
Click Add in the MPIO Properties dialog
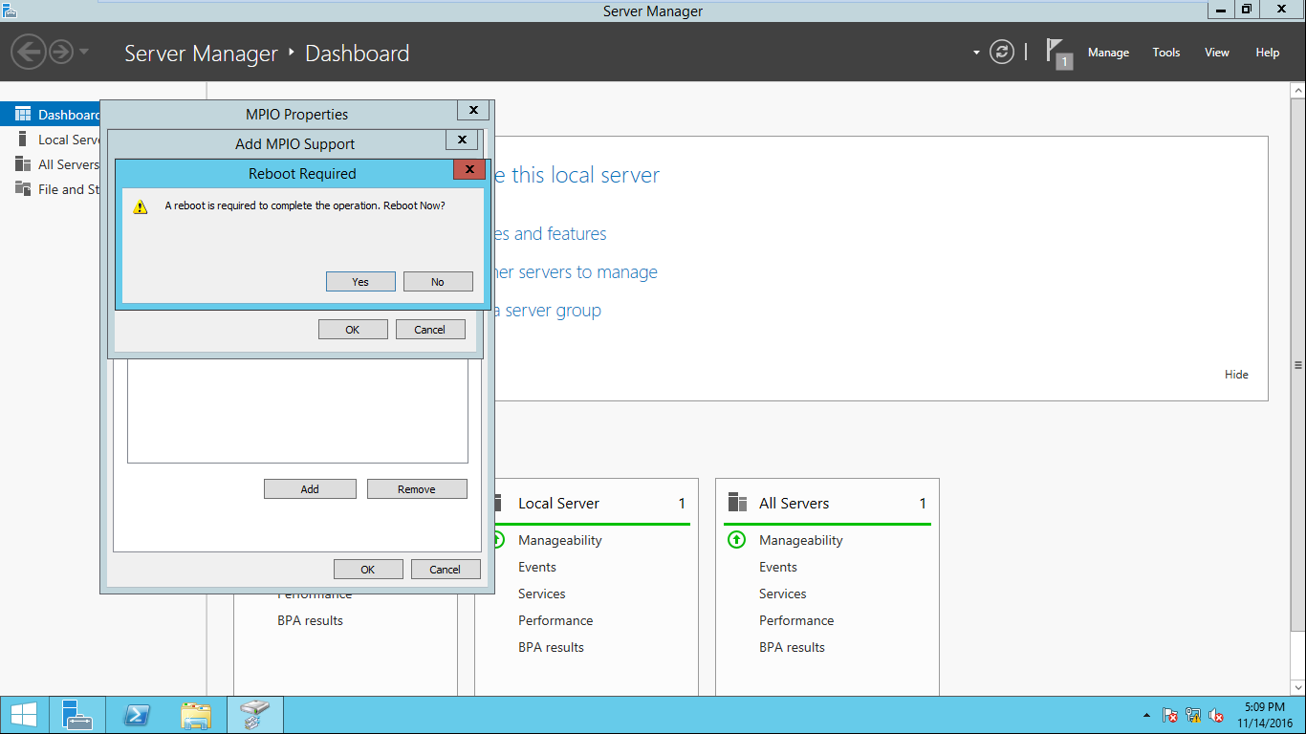click(310, 488)
